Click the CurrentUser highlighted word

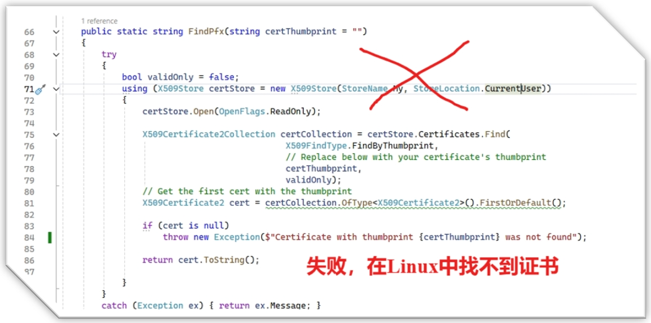coord(513,89)
